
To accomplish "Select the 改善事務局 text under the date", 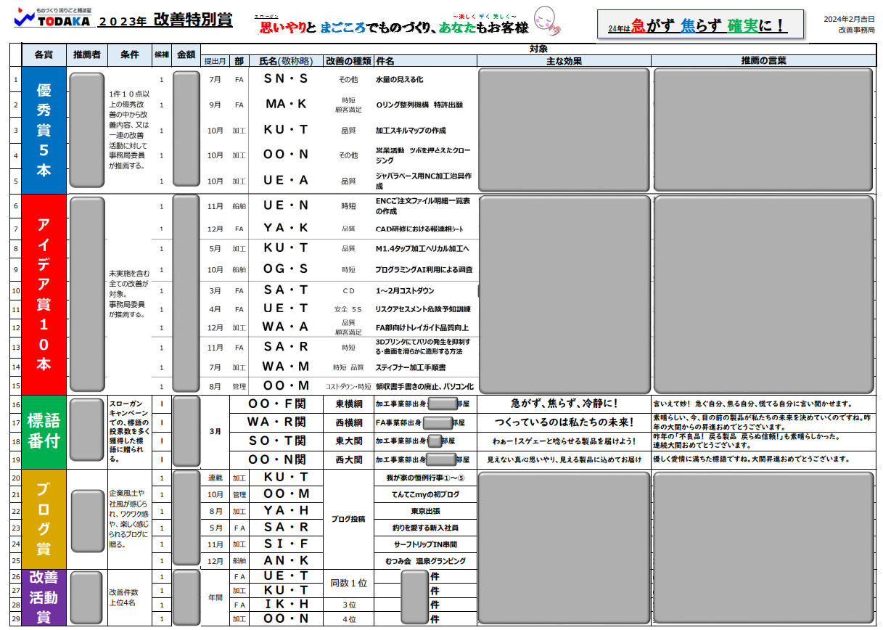I will (856, 30).
